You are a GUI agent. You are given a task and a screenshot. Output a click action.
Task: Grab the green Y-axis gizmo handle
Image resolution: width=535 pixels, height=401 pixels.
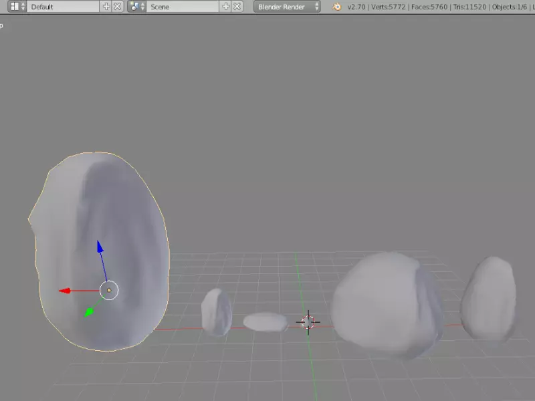point(89,312)
